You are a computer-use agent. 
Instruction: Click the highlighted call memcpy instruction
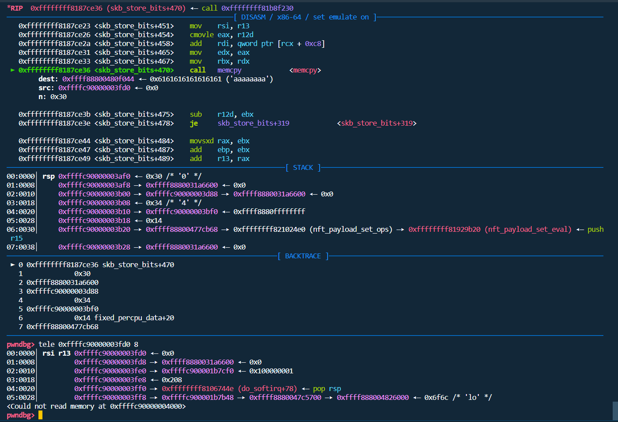pyautogui.click(x=216, y=70)
